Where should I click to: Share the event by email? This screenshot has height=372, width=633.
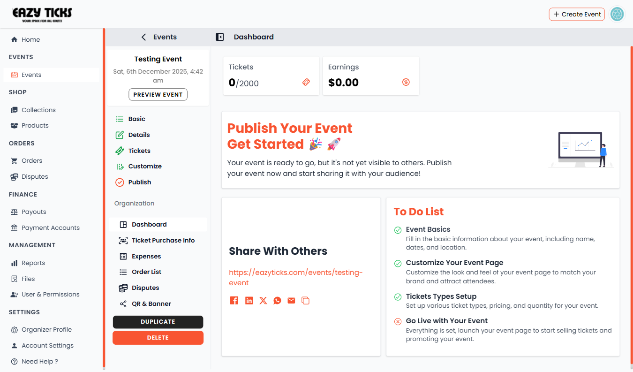[x=291, y=300]
